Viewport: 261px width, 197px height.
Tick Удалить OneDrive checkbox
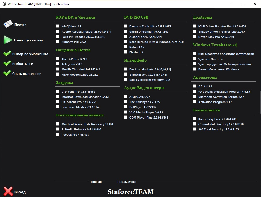(x=194, y=59)
